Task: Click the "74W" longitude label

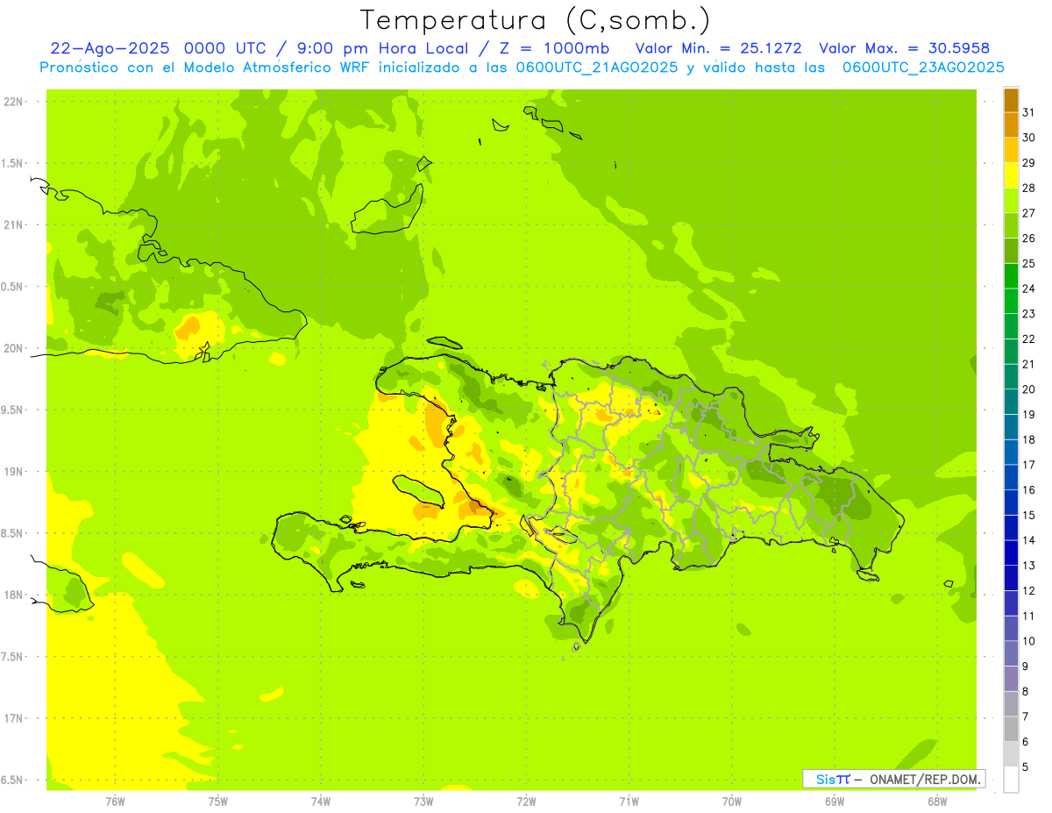Action: point(321,802)
